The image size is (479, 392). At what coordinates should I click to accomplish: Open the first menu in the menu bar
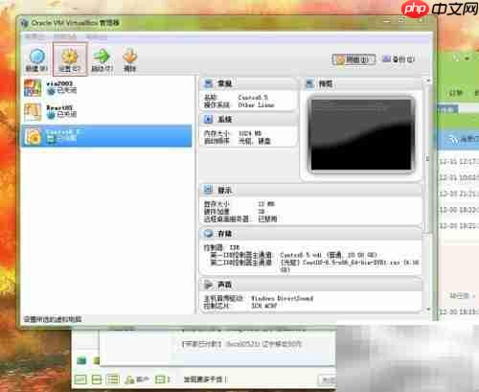[34, 37]
